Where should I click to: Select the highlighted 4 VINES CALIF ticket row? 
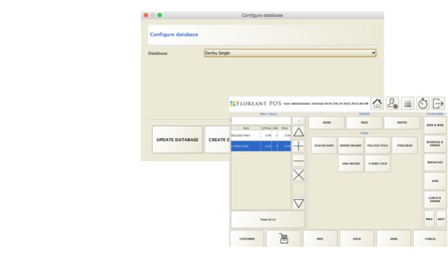[260, 146]
